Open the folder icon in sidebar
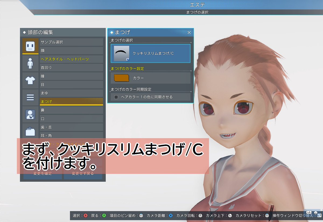The width and height of the screenshot is (323, 222). (x=30, y=131)
